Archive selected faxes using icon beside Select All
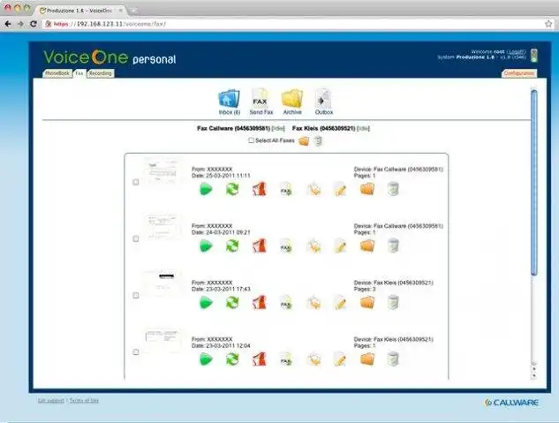The image size is (559, 423). [x=304, y=141]
